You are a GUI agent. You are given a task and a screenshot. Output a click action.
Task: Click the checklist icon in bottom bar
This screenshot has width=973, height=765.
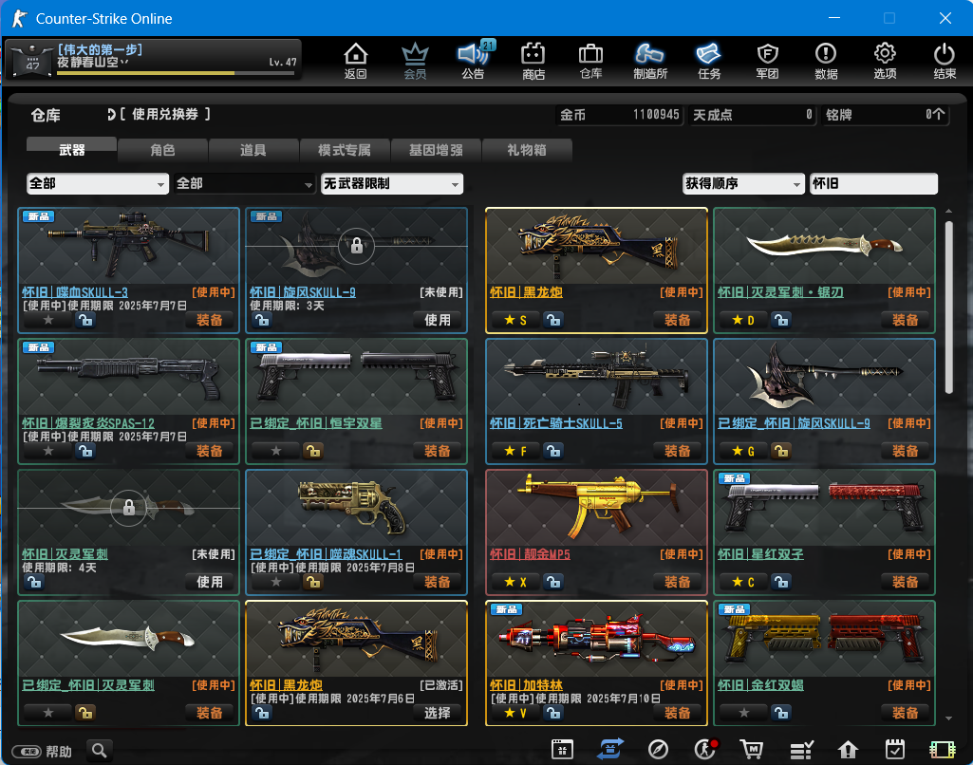(801, 750)
